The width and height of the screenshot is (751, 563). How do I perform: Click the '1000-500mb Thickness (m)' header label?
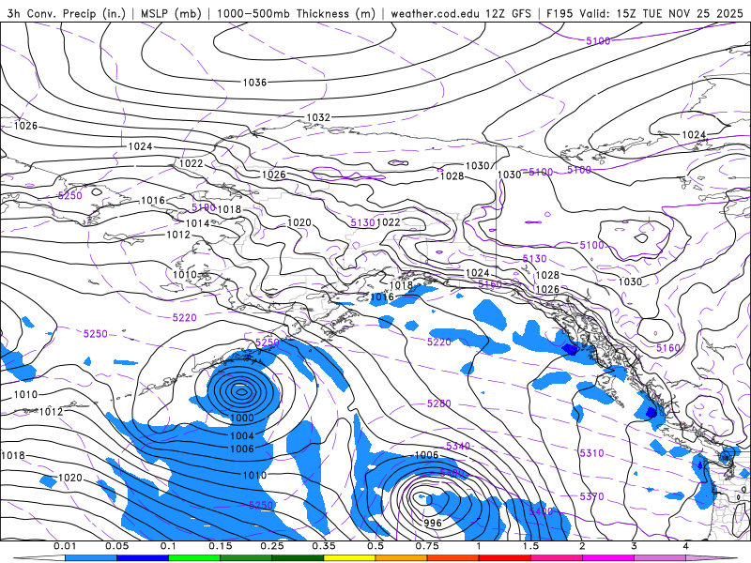(296, 13)
